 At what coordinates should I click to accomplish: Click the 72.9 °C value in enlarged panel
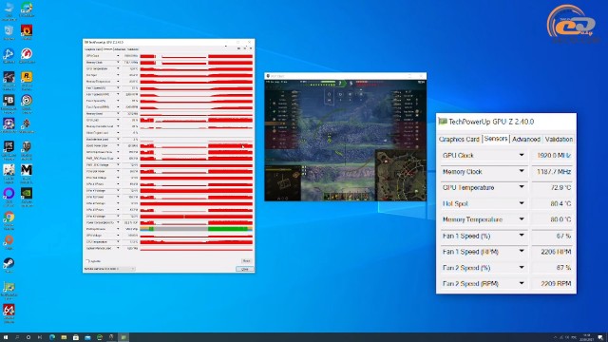click(560, 187)
